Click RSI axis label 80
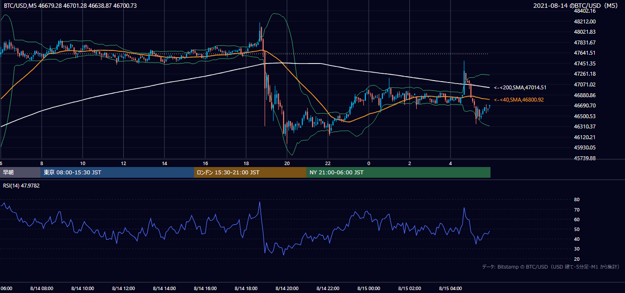The image size is (625, 293). pos(577,200)
